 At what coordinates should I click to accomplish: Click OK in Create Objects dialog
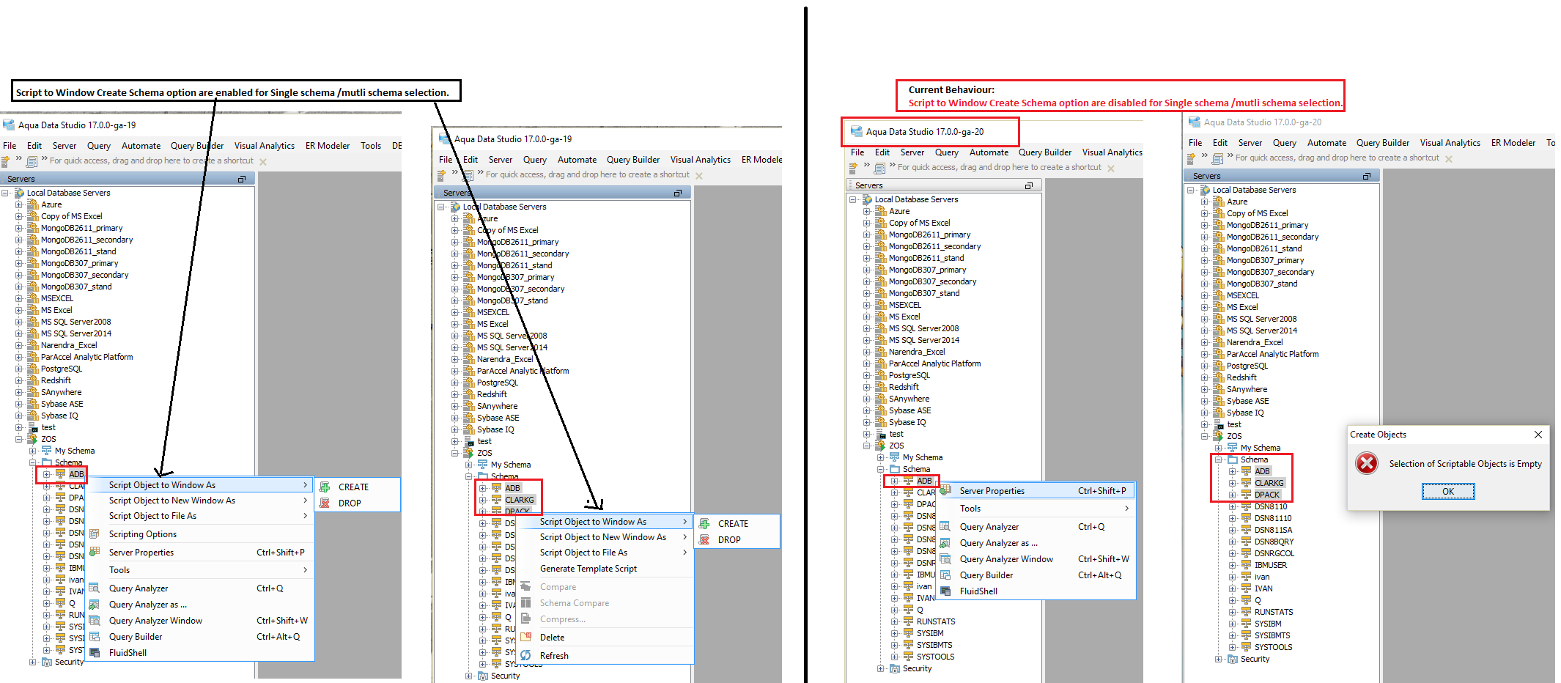coord(1448,492)
